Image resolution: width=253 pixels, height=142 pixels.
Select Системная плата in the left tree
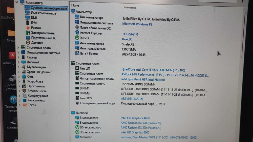pyautogui.click(x=38, y=48)
